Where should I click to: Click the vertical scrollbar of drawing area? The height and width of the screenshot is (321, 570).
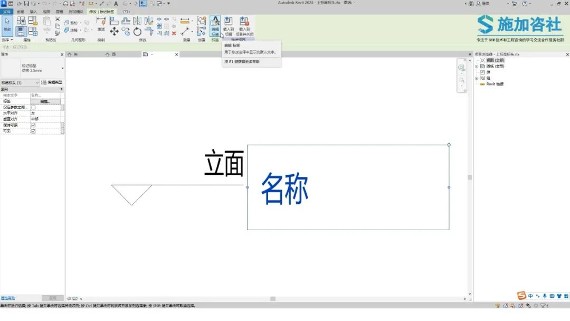(x=470, y=177)
